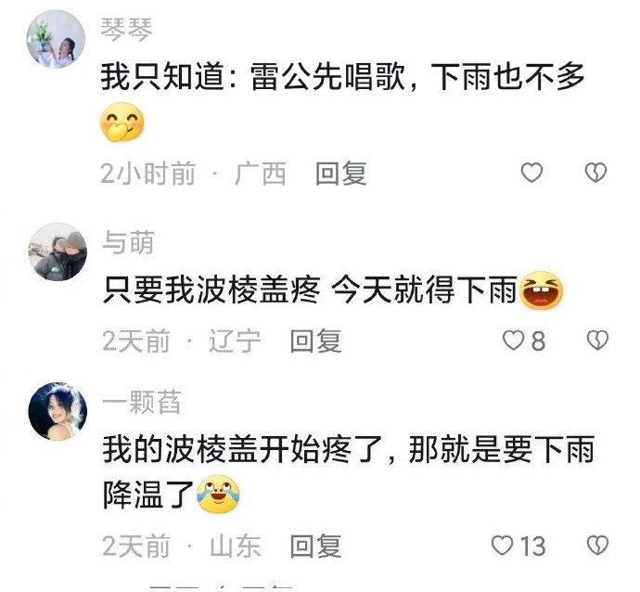
Task: Open 与萌's profile avatar
Action: pos(58,251)
